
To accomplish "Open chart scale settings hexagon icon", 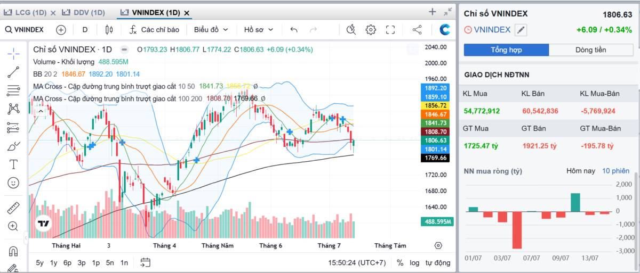I will point(438,245).
